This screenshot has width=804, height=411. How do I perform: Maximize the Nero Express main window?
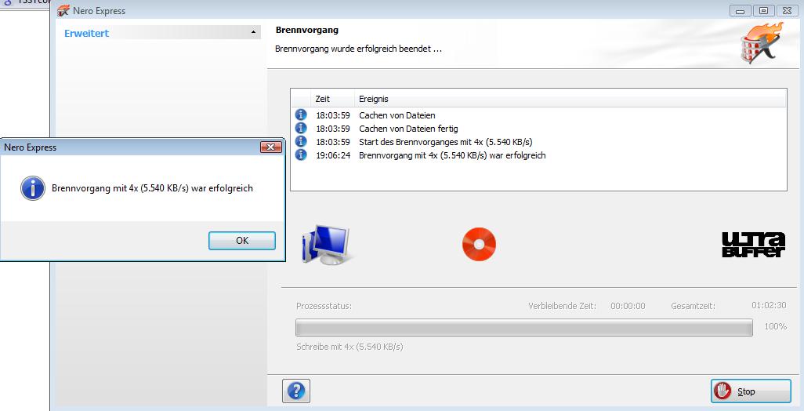pyautogui.click(x=763, y=10)
